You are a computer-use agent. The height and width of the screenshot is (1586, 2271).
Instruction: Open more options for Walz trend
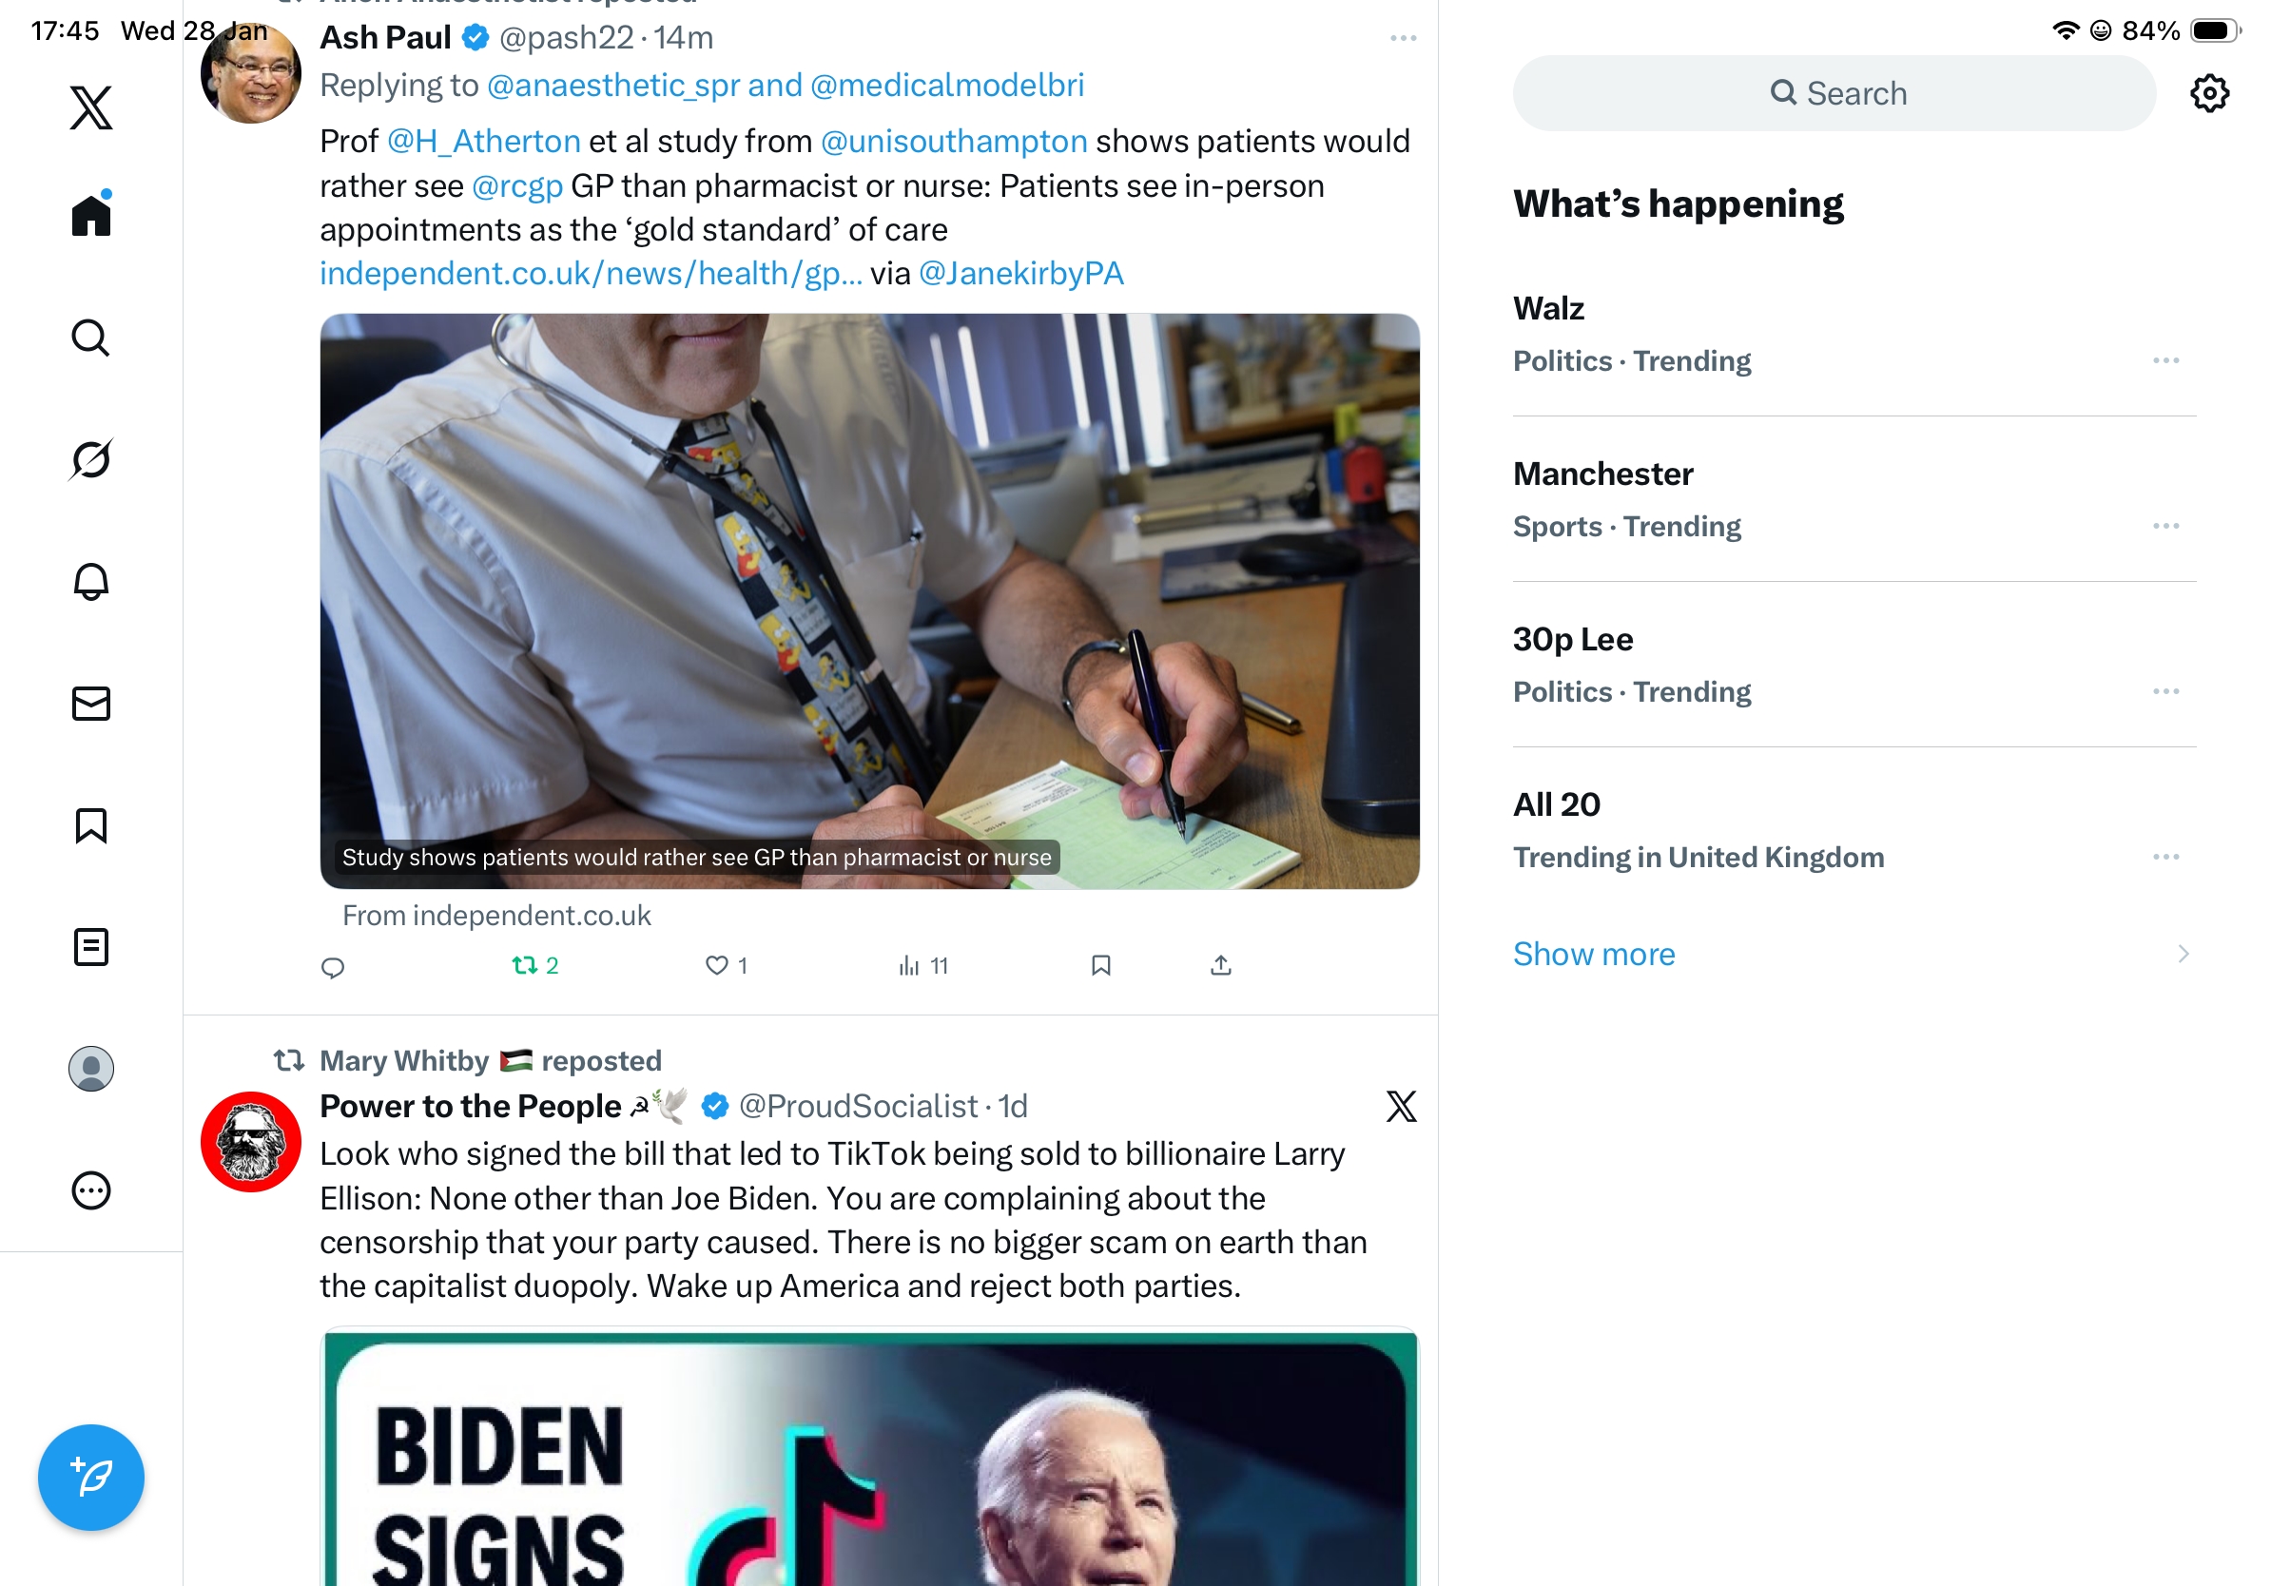(x=2166, y=361)
